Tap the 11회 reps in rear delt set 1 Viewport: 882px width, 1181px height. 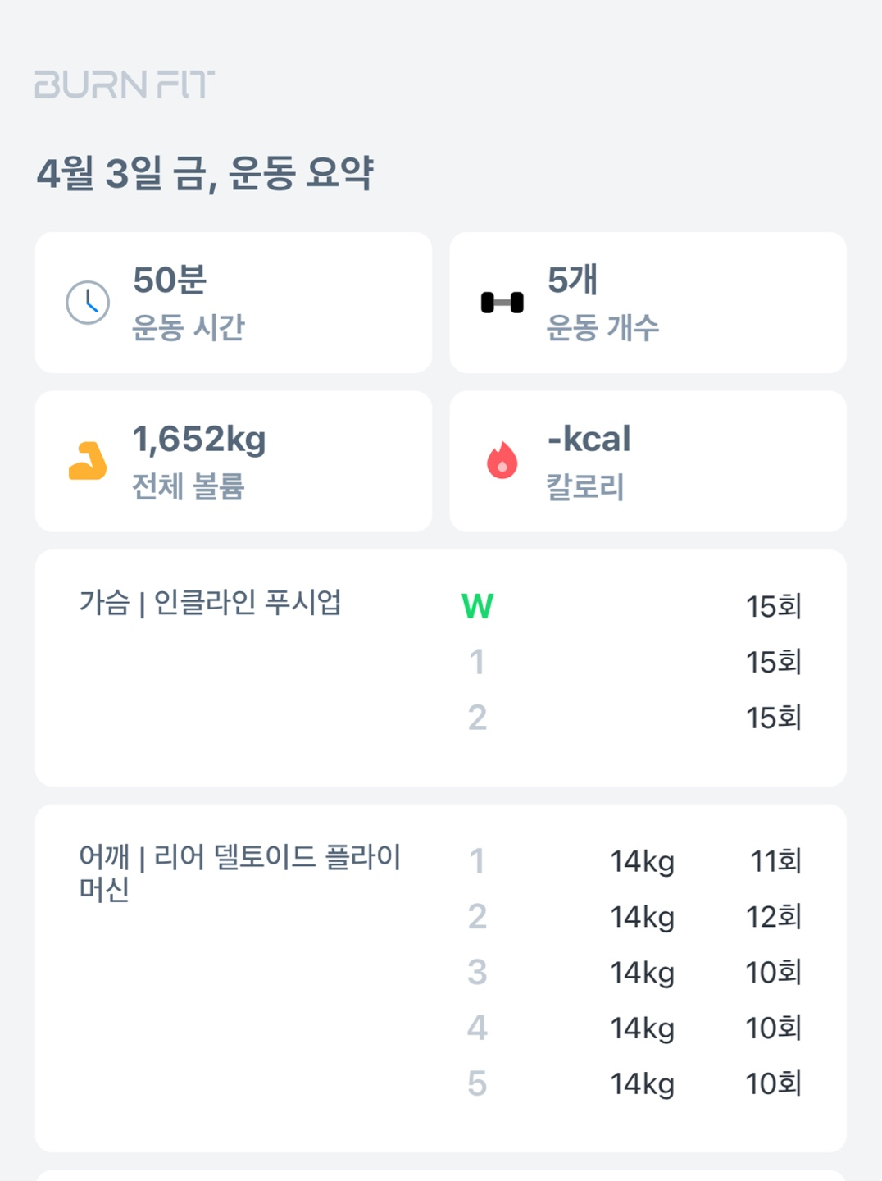pyautogui.click(x=775, y=862)
